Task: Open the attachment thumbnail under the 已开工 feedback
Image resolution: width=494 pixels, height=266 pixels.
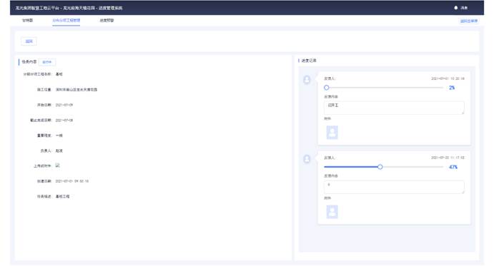Action: click(x=332, y=133)
